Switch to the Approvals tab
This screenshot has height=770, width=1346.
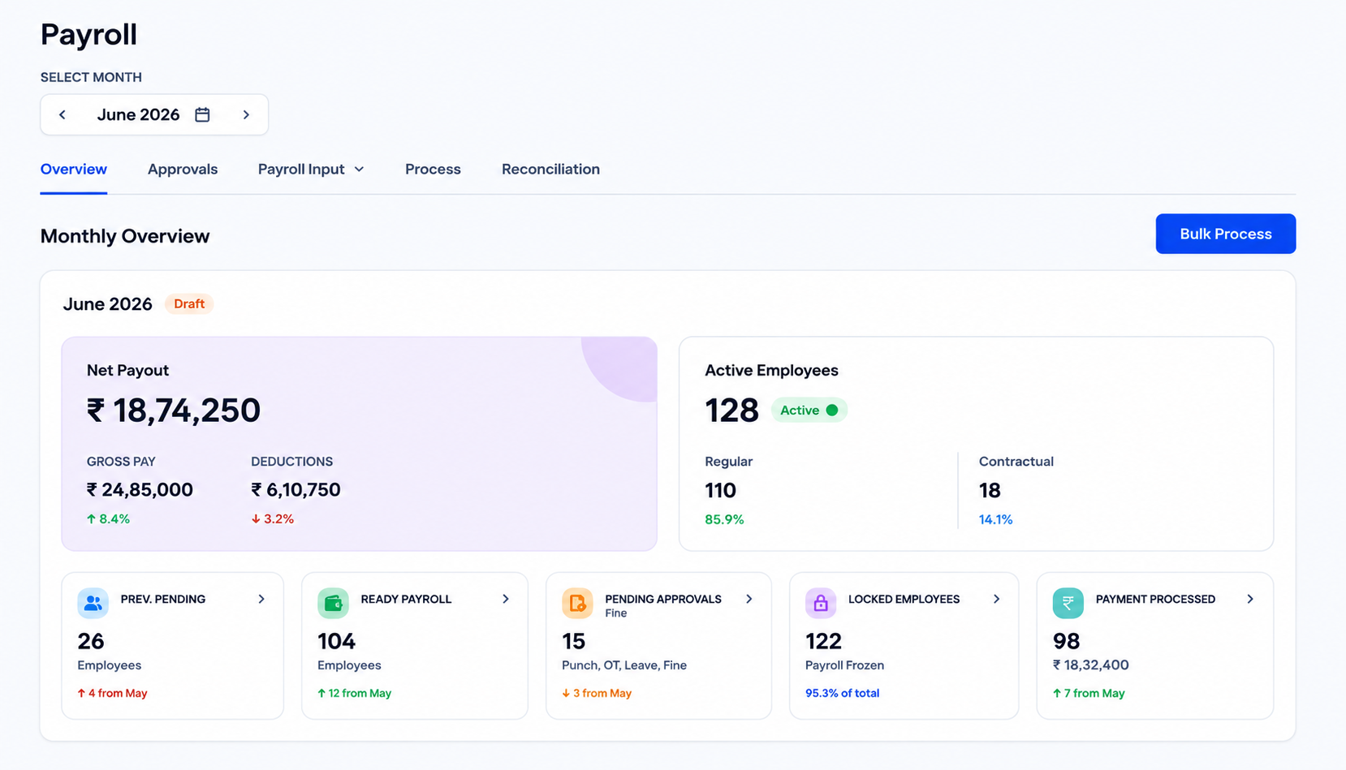[x=183, y=169]
